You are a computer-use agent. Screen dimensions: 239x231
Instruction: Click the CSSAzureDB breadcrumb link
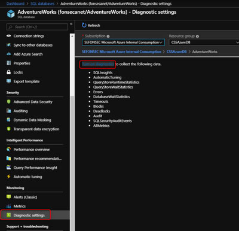pyautogui.click(x=176, y=51)
